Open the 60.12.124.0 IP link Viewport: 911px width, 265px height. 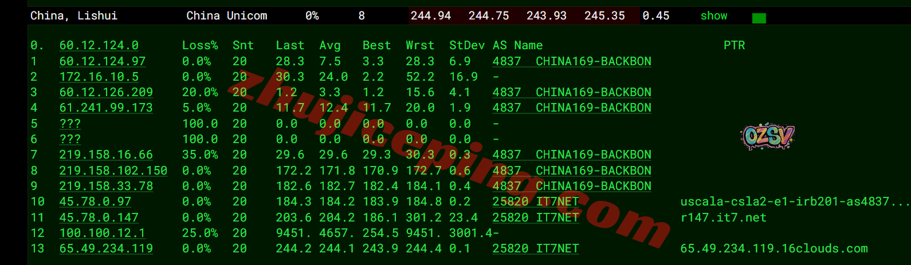(x=99, y=45)
